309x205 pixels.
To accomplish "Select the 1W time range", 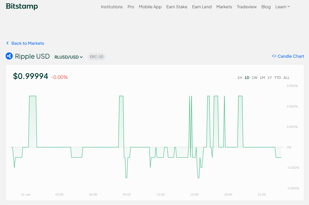I will coord(254,77).
